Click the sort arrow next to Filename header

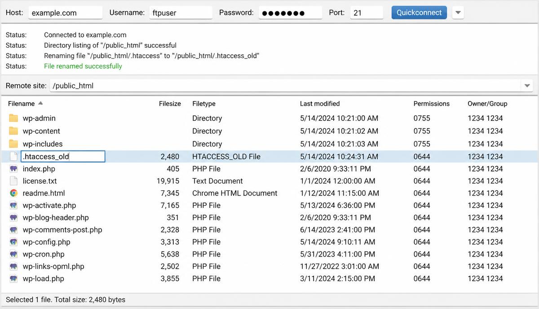pos(40,103)
